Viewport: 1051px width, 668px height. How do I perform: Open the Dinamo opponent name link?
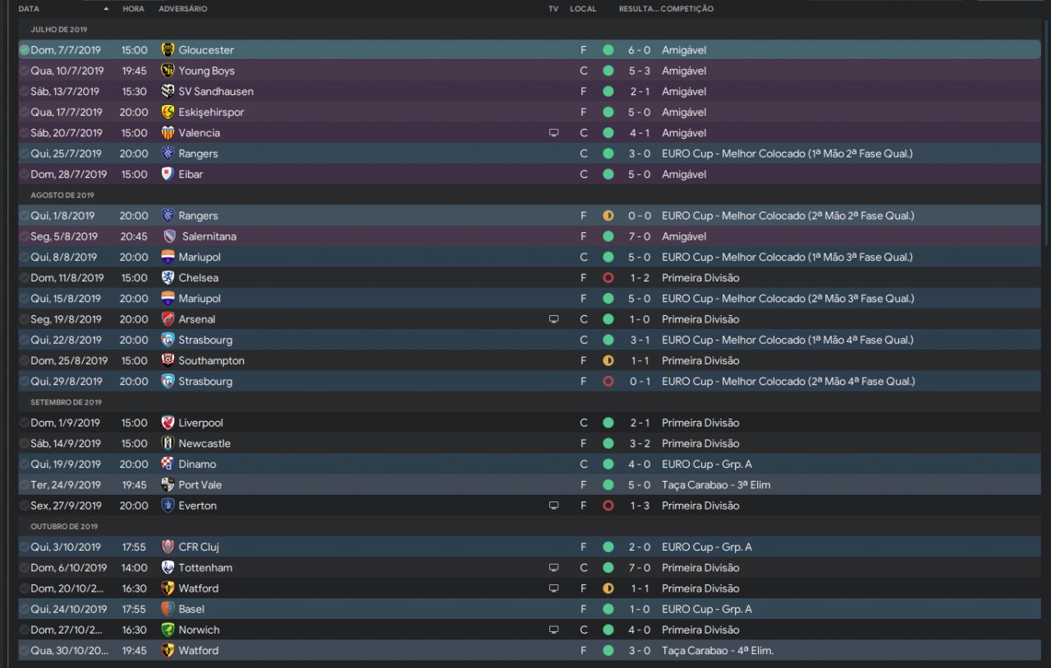(197, 464)
